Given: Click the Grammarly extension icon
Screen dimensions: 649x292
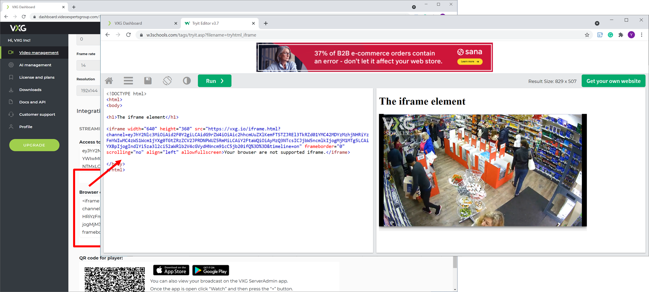Looking at the screenshot, I should click(611, 35).
